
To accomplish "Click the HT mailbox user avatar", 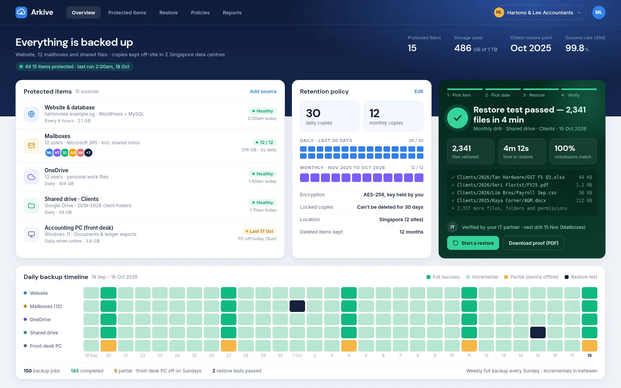I will tap(57, 153).
